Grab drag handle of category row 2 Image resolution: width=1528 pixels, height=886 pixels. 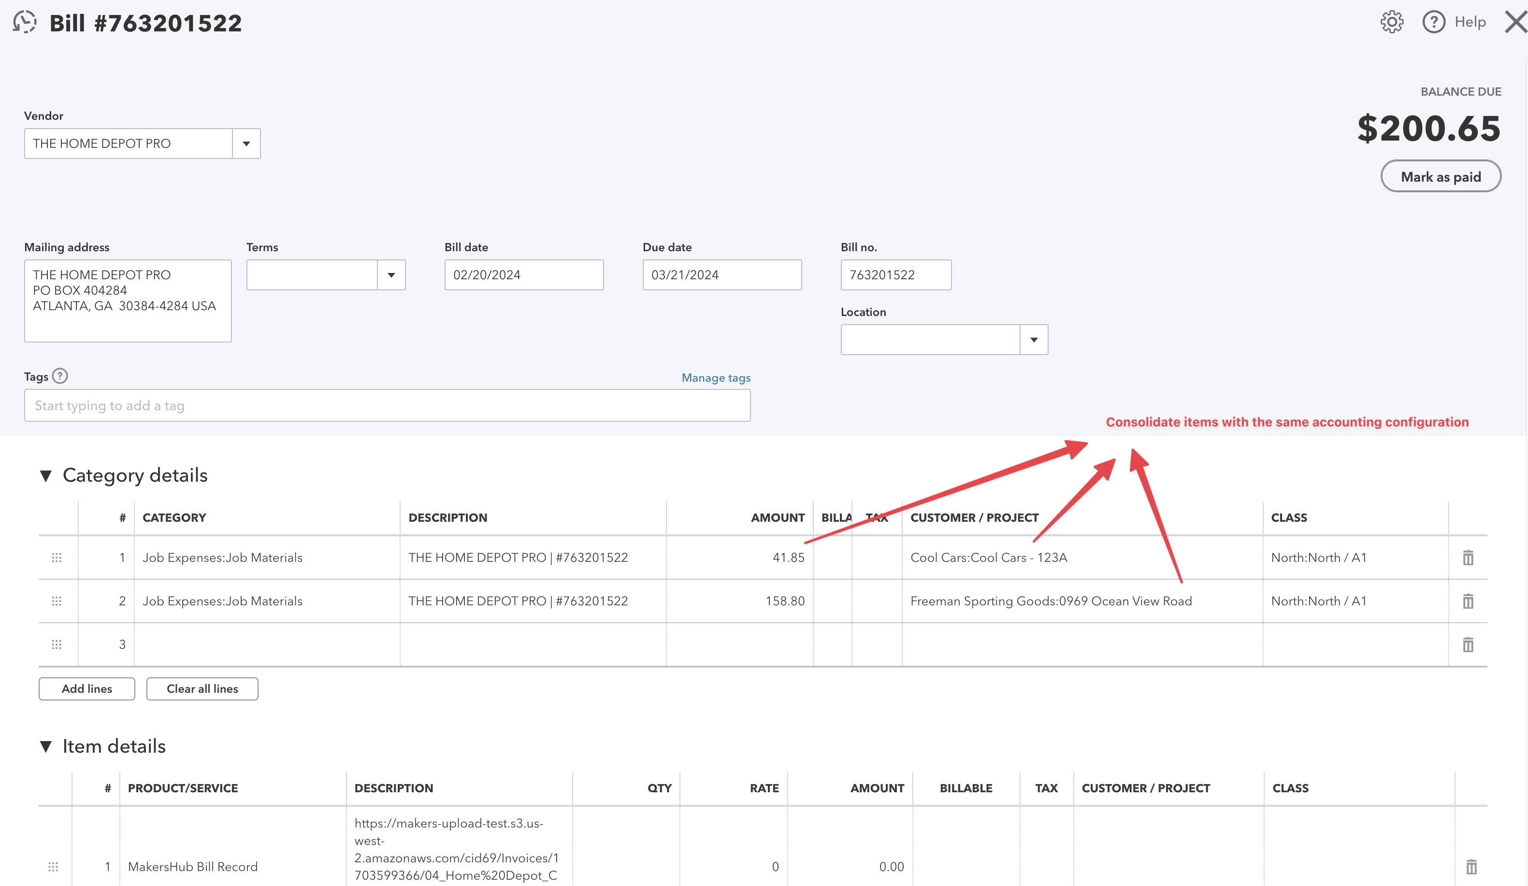click(x=57, y=601)
